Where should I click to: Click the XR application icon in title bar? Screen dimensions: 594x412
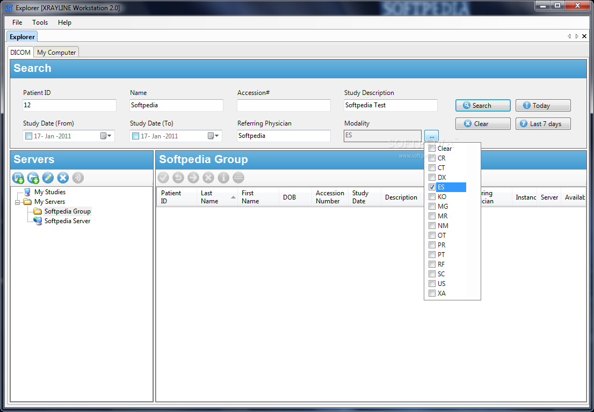coord(9,7)
